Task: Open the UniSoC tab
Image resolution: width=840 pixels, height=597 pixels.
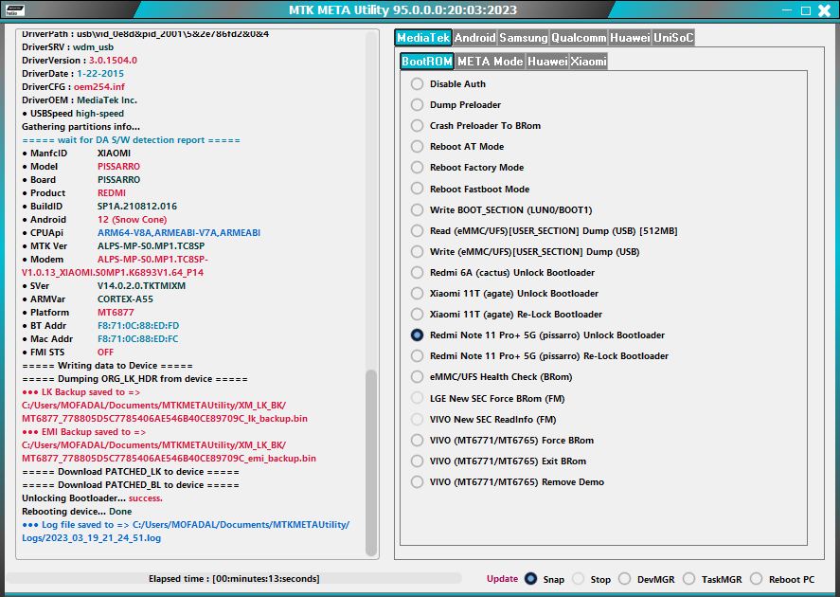Action: (673, 38)
